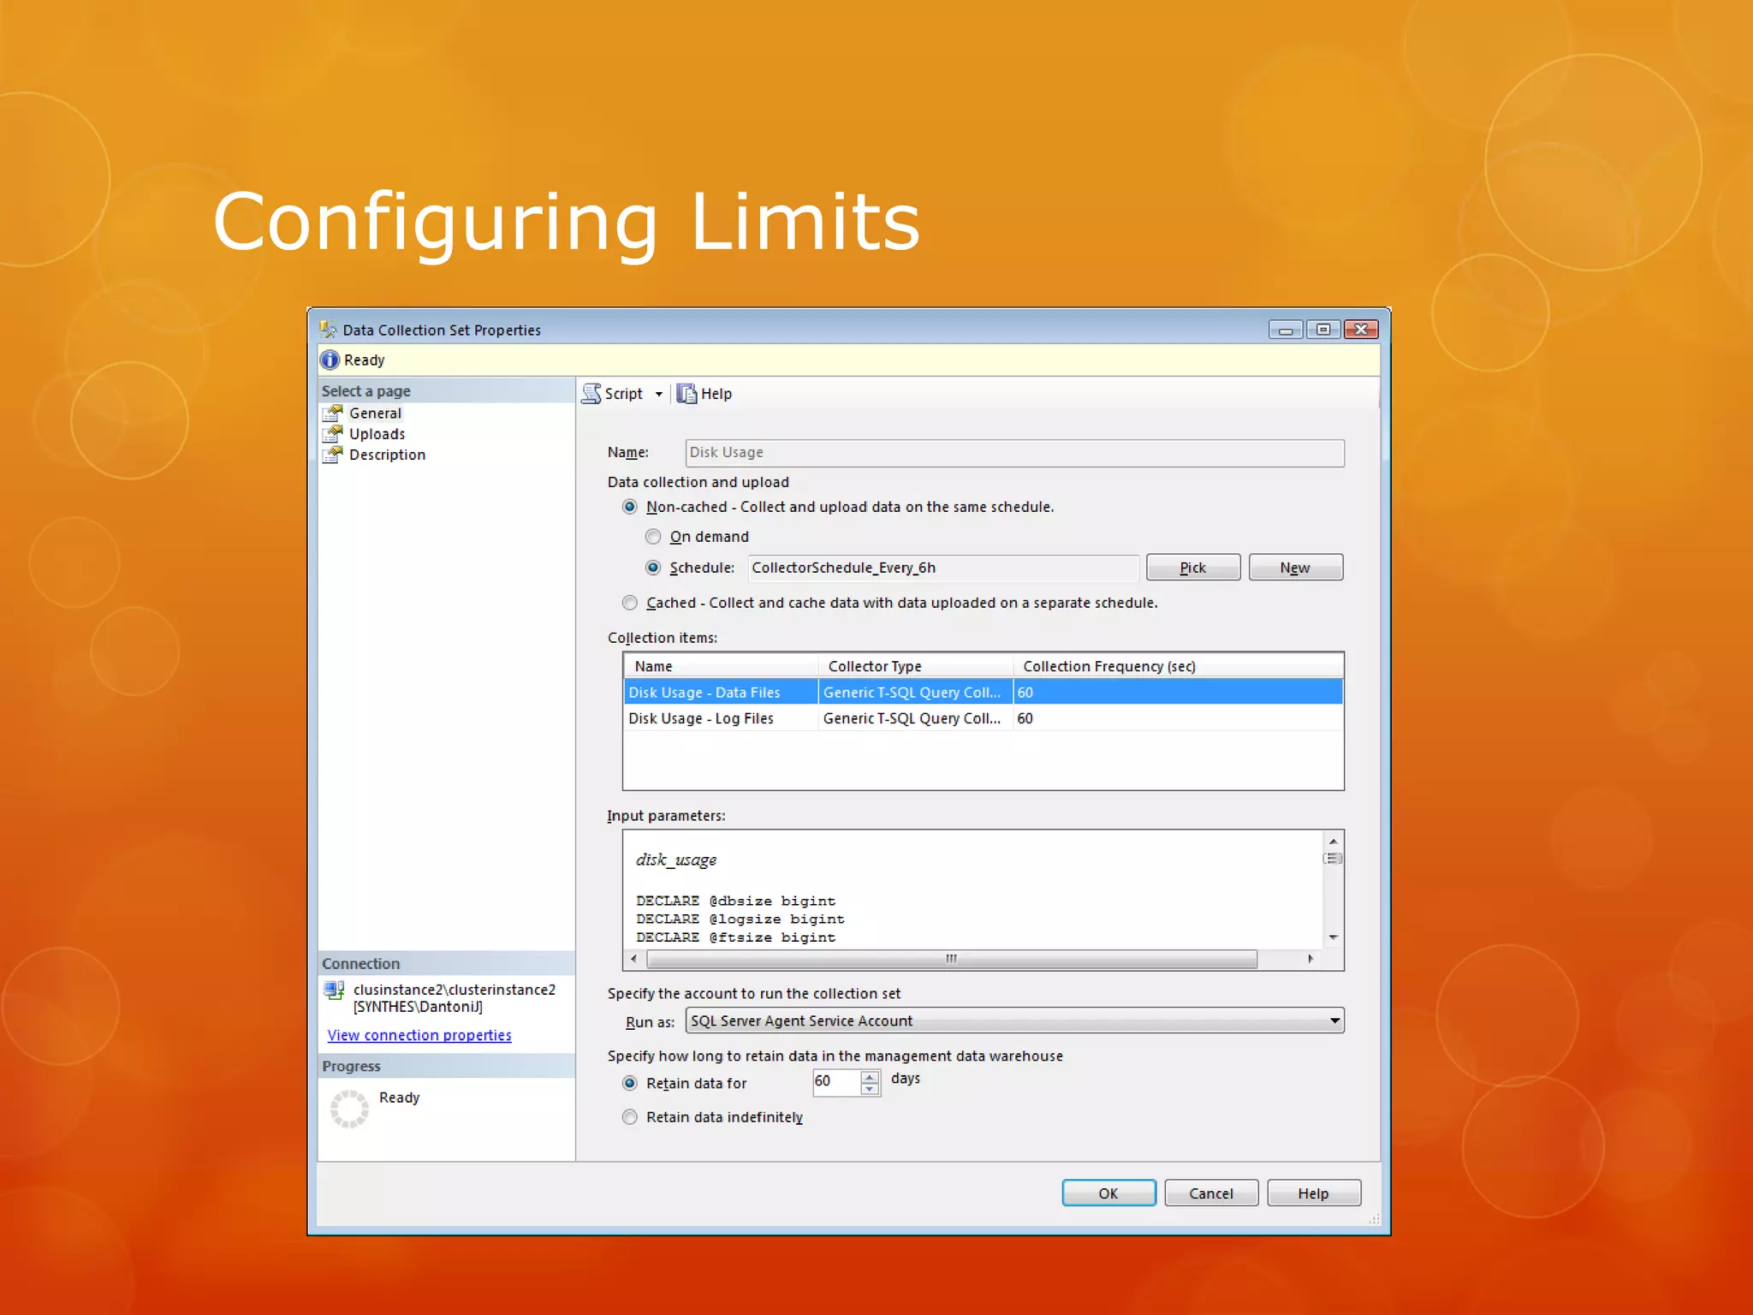Select the Retain data for radio button

(x=630, y=1083)
